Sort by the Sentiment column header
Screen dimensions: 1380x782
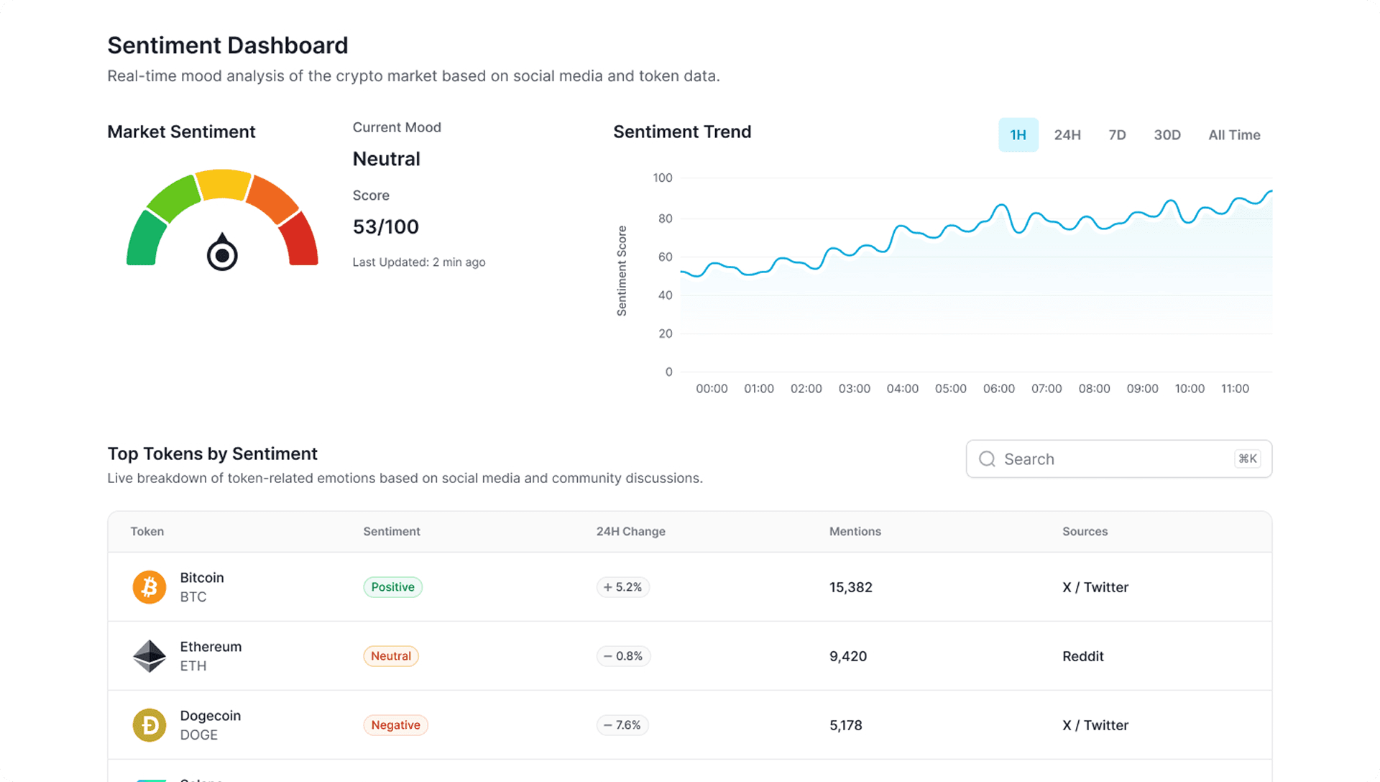392,532
